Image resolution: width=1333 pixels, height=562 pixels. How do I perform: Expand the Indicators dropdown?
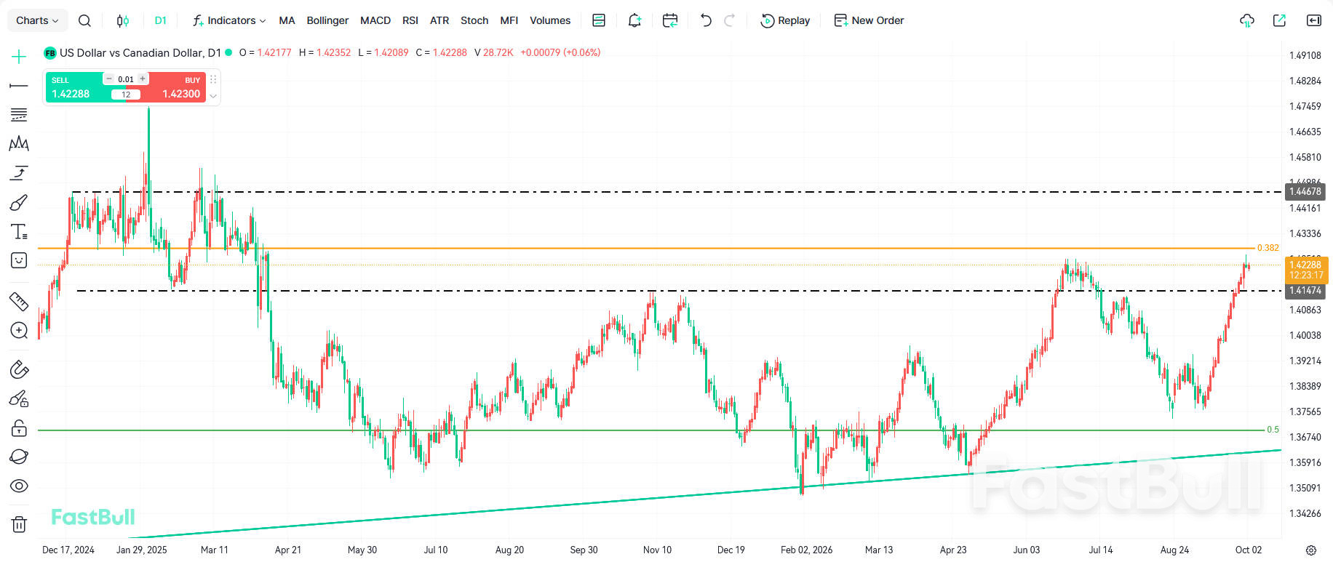(229, 20)
